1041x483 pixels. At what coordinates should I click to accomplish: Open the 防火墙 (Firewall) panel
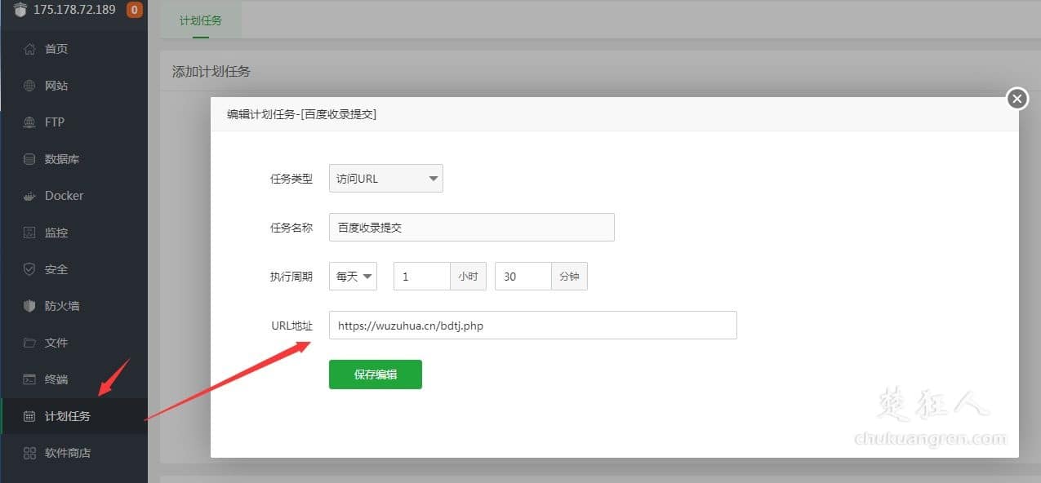click(x=57, y=305)
